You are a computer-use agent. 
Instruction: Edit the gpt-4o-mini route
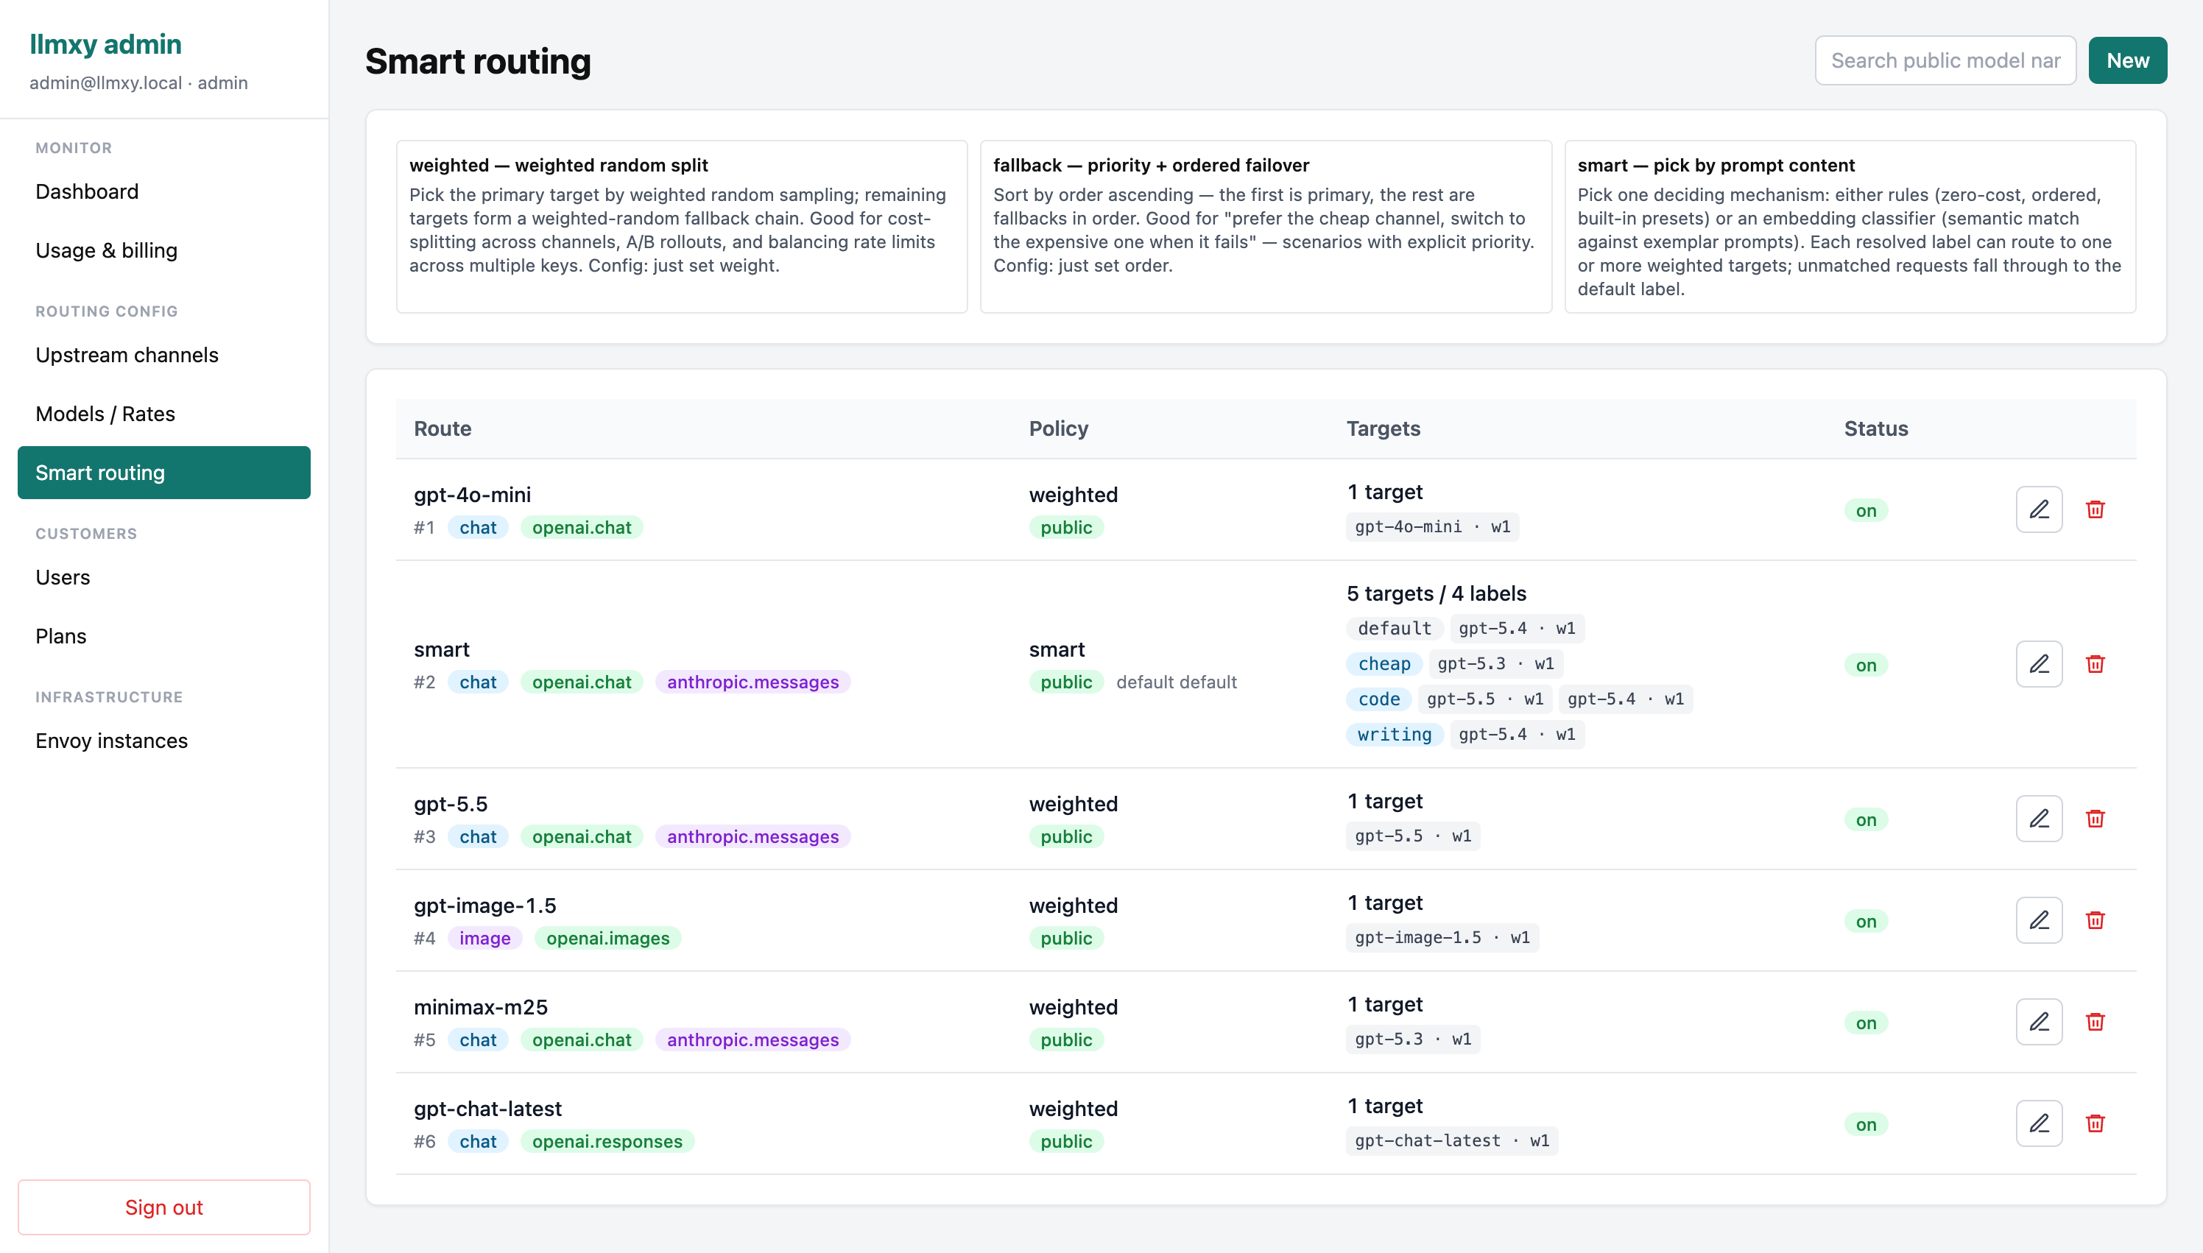[2039, 509]
